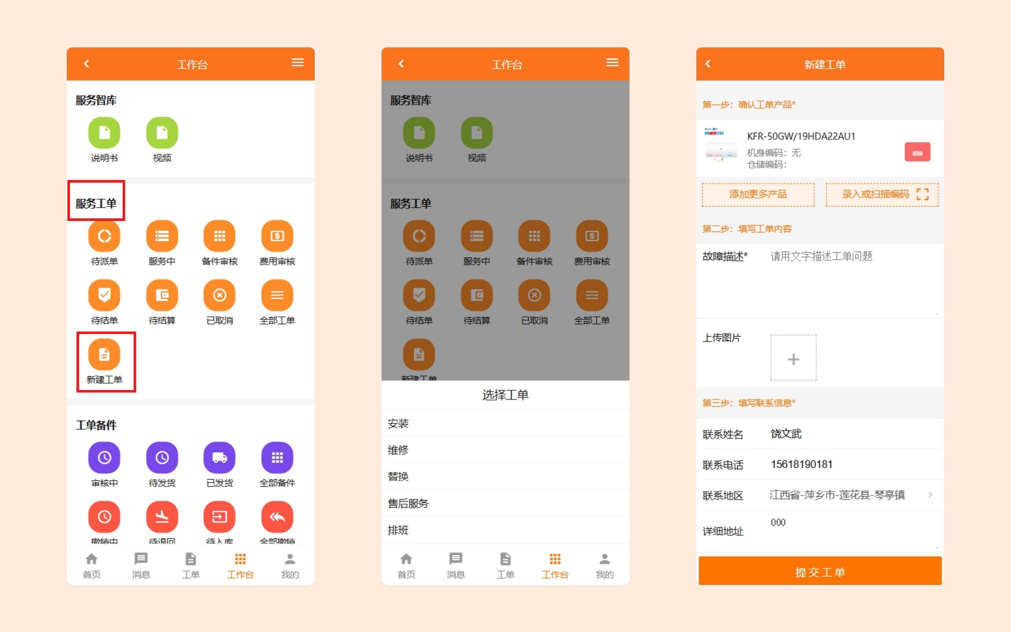The width and height of the screenshot is (1011, 632).
Task: Open 已取消 orders in left screen
Action: [x=219, y=295]
